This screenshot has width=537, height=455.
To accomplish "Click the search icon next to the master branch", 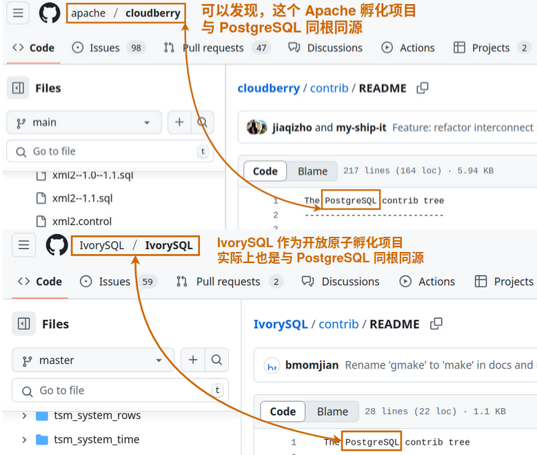I will (216, 360).
